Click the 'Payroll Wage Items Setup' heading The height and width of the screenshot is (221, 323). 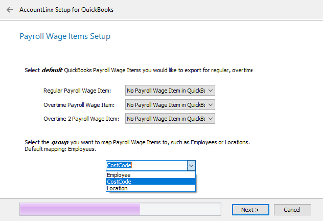point(65,36)
